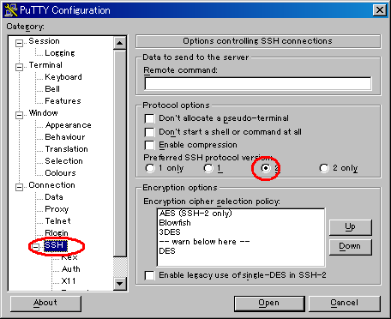Collapse the SSH tree node

36,247
